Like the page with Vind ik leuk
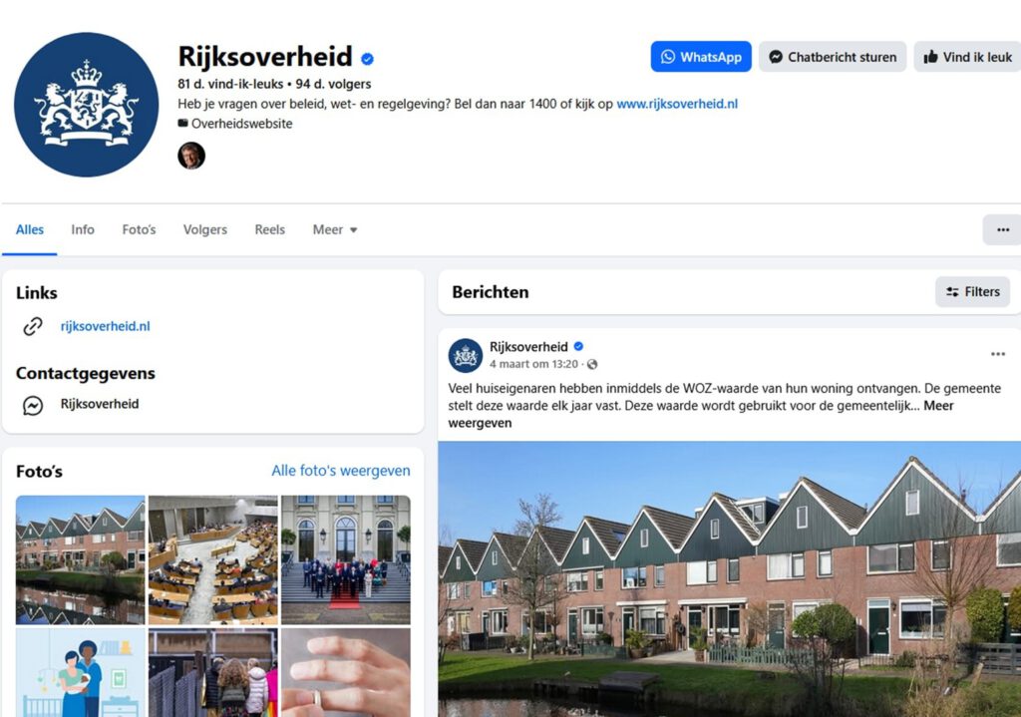The width and height of the screenshot is (1021, 717). coord(967,57)
